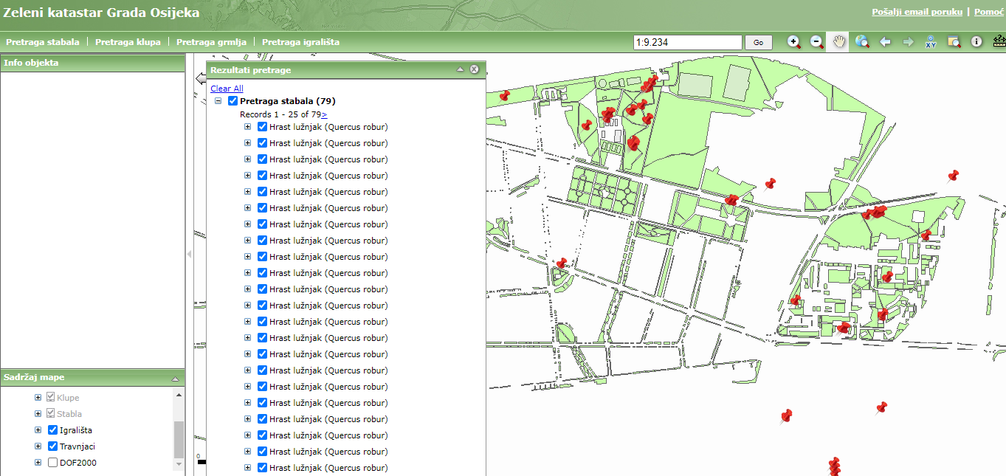Activate the pan hand tool

click(839, 42)
